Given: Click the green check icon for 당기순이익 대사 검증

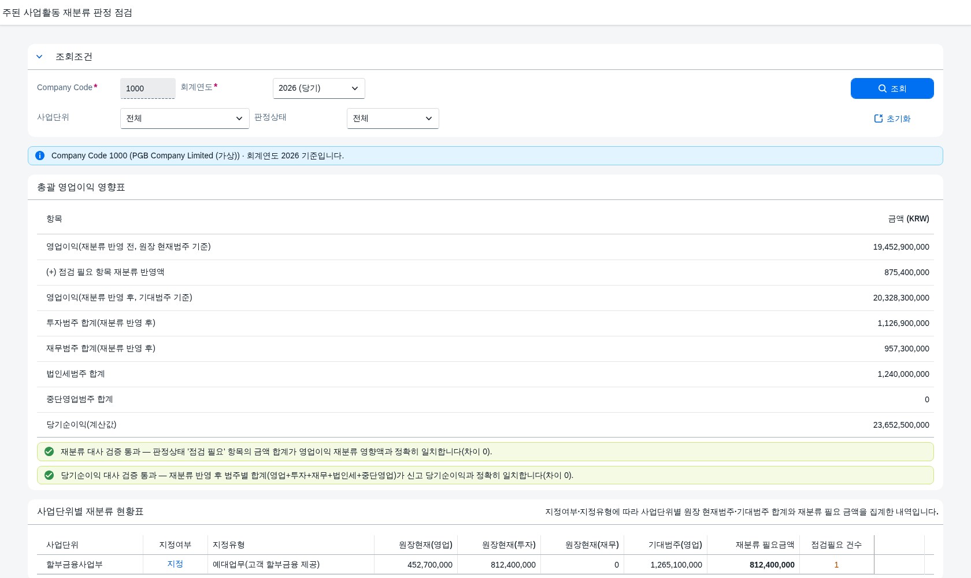Looking at the screenshot, I should click(49, 475).
